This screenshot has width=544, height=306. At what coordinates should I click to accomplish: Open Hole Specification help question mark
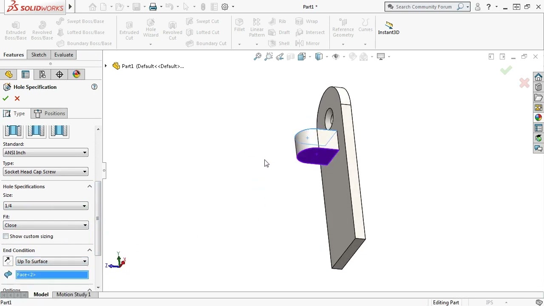94,87
